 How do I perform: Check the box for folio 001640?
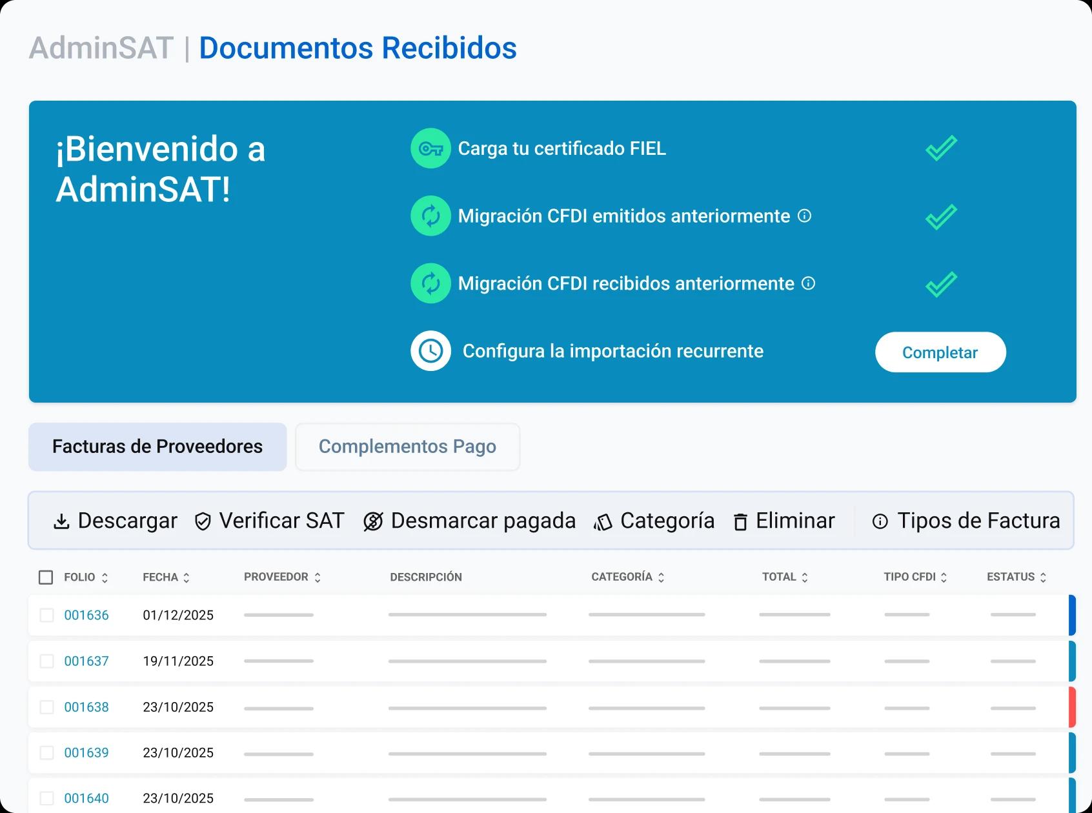point(47,798)
